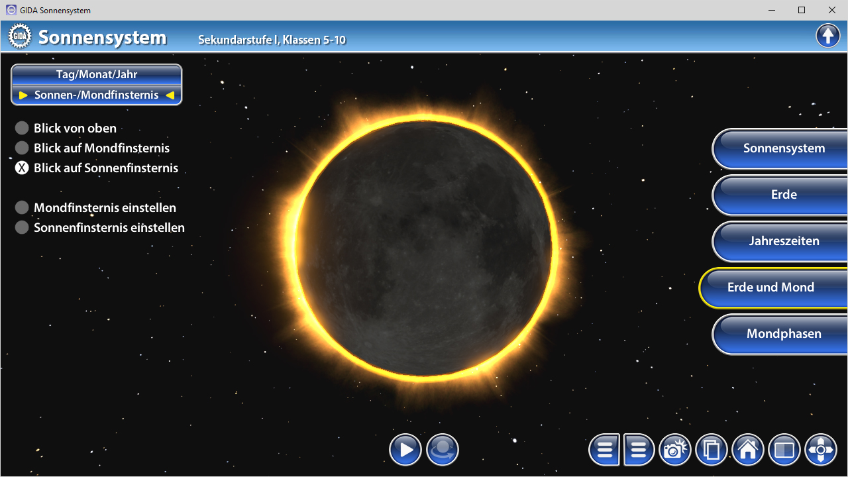Switch to Tag/Monat/Jahr tab
The height and width of the screenshot is (477, 848).
click(x=97, y=75)
